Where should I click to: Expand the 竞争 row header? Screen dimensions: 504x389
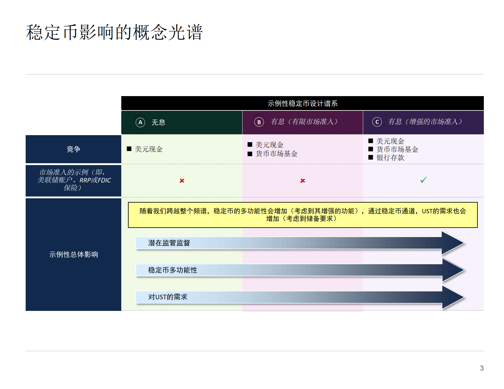[73, 149]
